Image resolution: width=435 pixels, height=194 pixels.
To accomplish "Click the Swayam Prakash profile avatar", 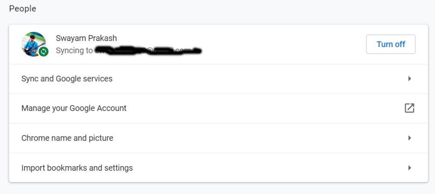I will pos(32,42).
